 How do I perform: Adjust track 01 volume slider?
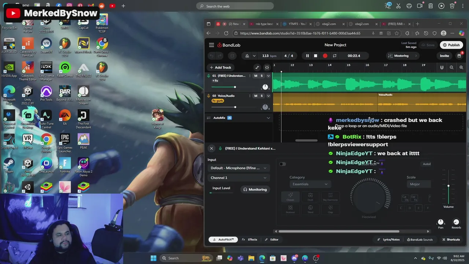point(235,87)
